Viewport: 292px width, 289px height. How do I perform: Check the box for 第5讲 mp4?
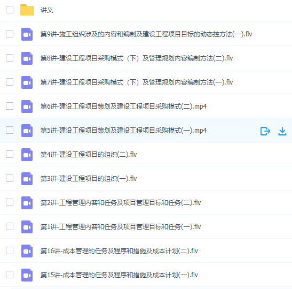pos(10,130)
